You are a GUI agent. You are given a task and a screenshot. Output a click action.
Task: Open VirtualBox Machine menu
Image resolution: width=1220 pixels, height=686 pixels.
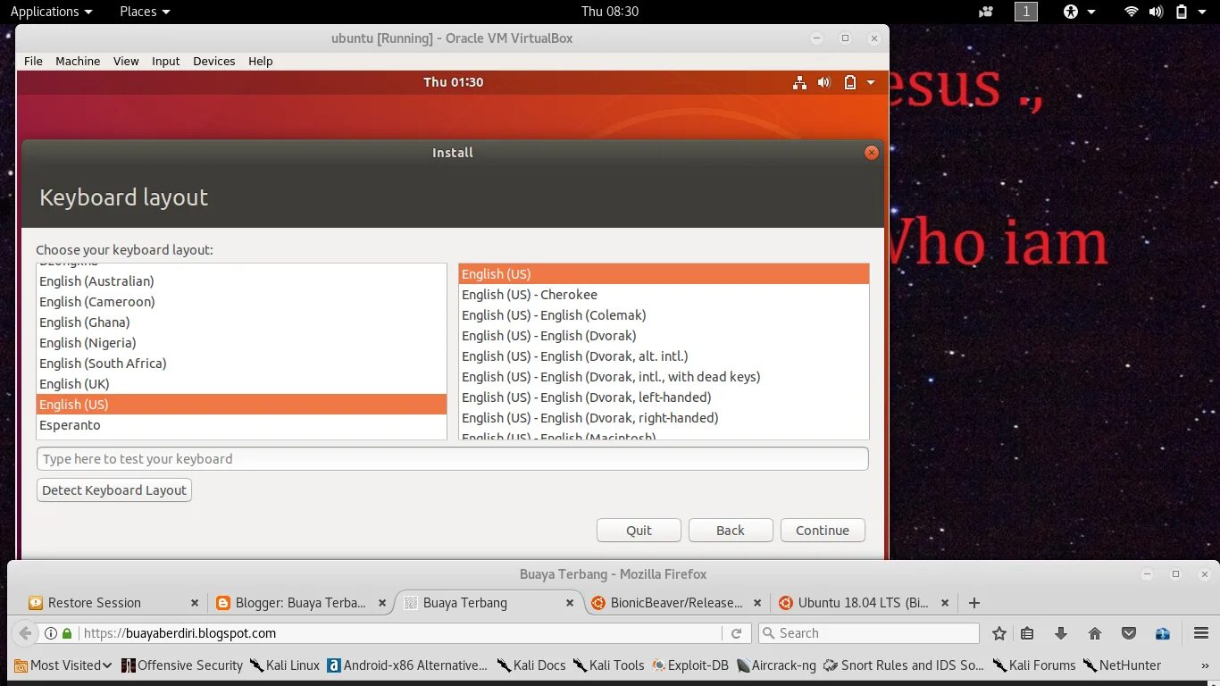(x=78, y=62)
